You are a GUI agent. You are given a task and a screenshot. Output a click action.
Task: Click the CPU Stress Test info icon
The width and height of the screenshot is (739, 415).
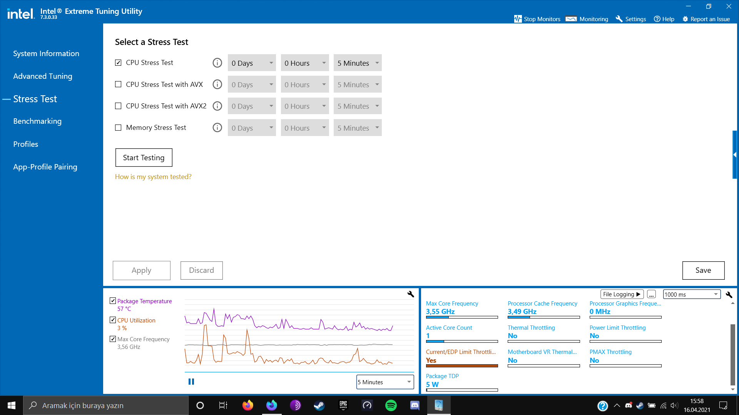[x=217, y=63]
